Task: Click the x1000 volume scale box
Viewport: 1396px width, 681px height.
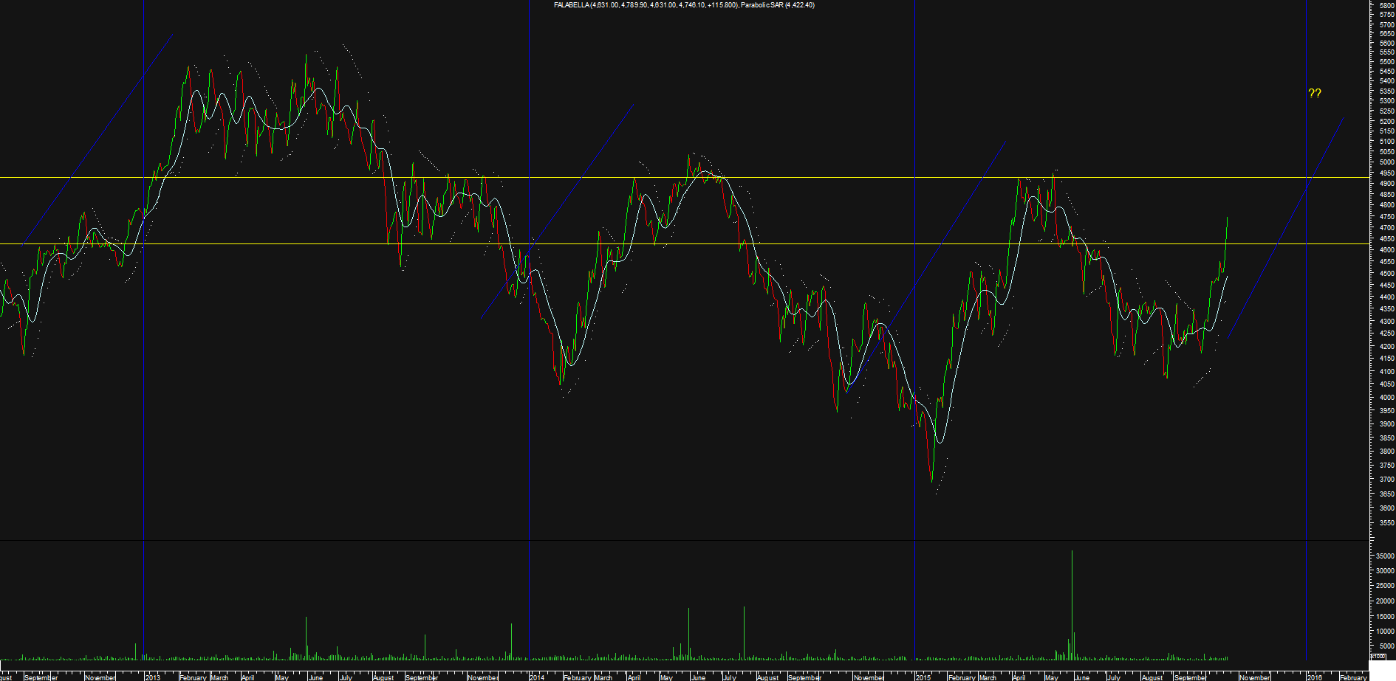Action: [x=1378, y=656]
